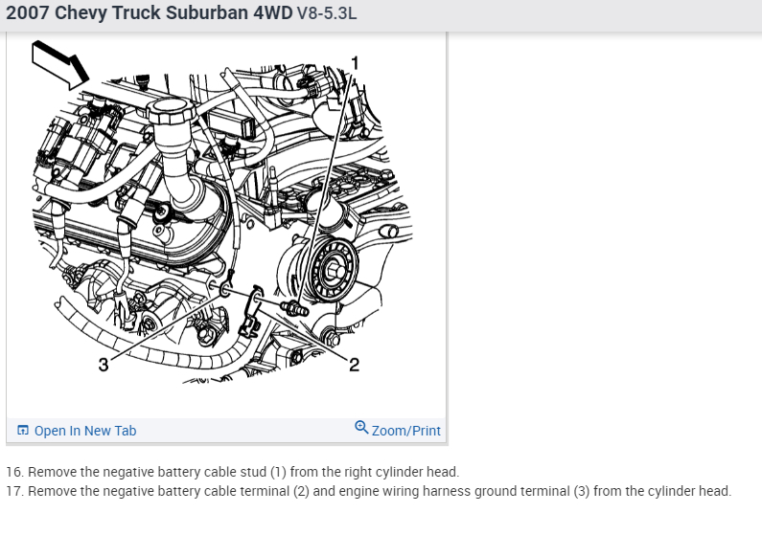This screenshot has width=762, height=535.
Task: Click step 17 instruction text
Action: pos(368,491)
